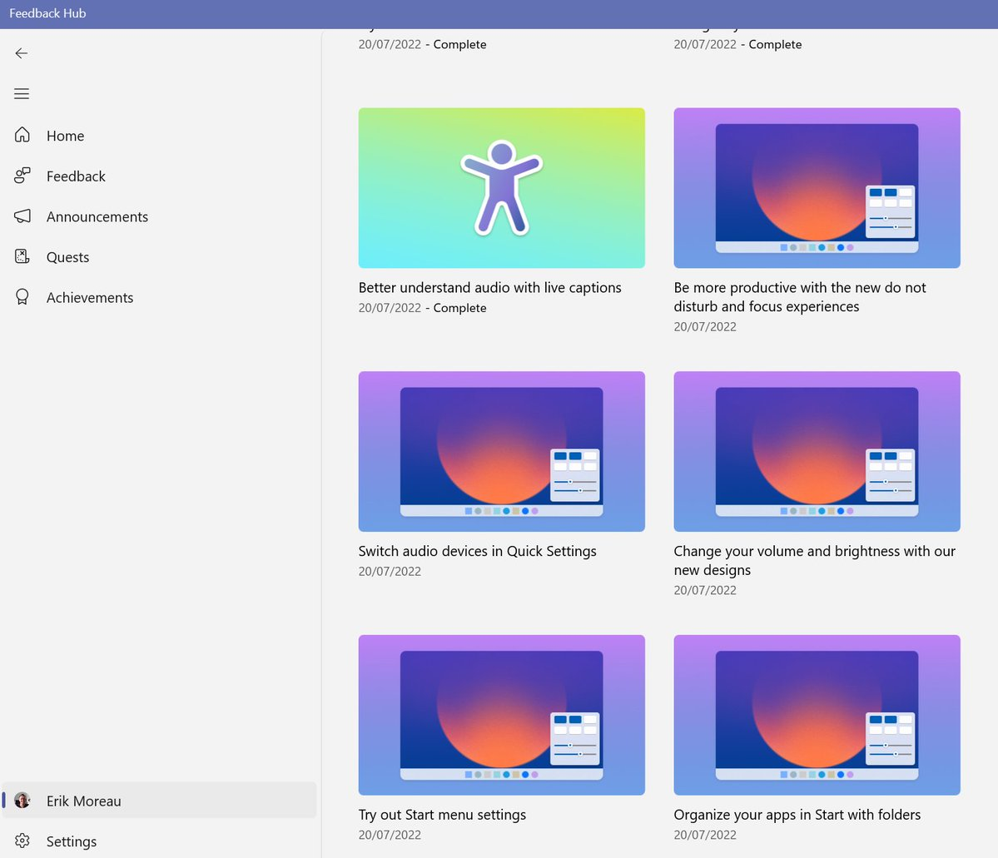The height and width of the screenshot is (858, 998).
Task: Click the Announcements megaphone icon
Action: pyautogui.click(x=22, y=216)
